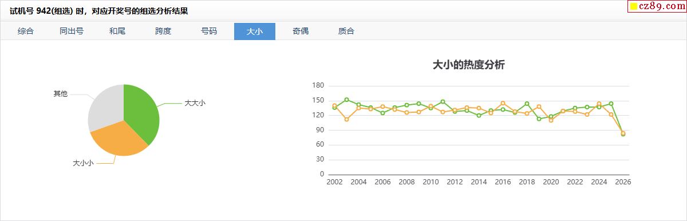687x221 pixels.
Task: Select the 和尾 tab
Action: tap(117, 31)
